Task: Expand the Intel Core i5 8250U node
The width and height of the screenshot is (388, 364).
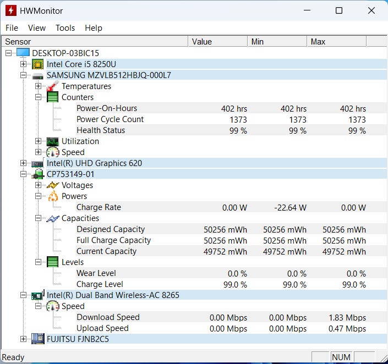Action: coord(23,64)
